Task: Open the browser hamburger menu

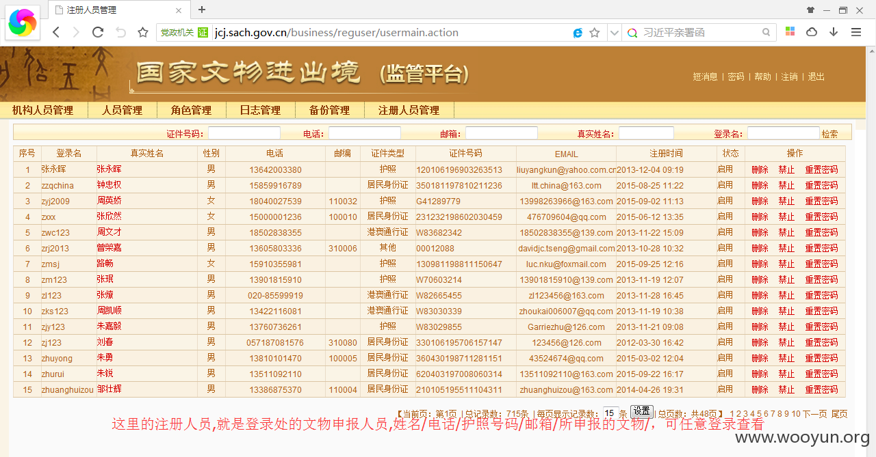Action: pyautogui.click(x=856, y=32)
